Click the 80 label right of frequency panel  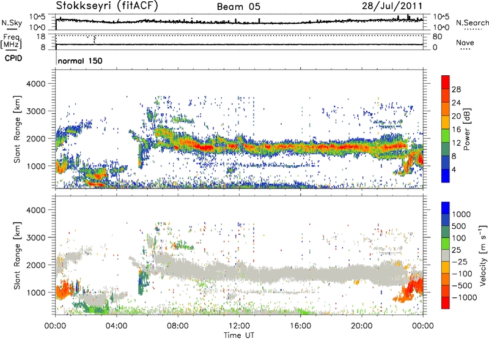point(437,37)
